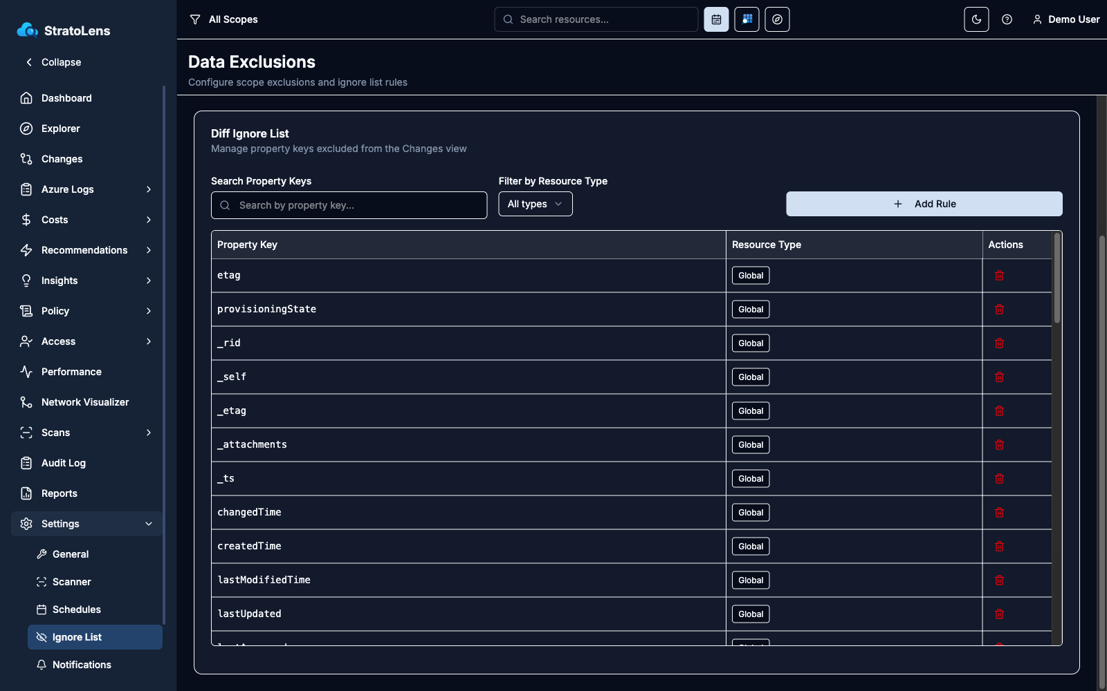The height and width of the screenshot is (691, 1107).
Task: Expand the Access submenu chevron
Action: tap(149, 341)
